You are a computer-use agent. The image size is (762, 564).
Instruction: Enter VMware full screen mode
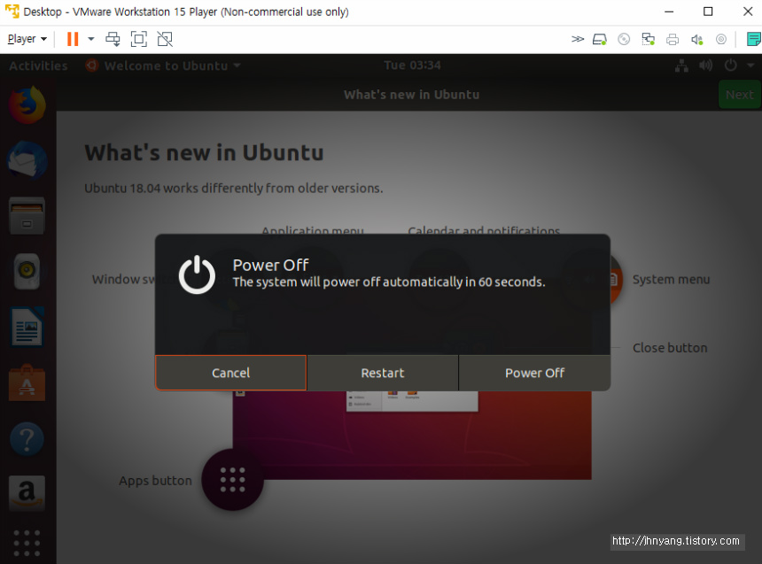[x=139, y=39]
